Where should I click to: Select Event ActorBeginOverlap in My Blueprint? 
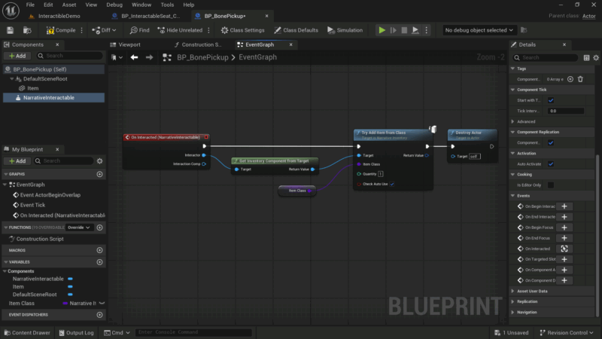click(50, 195)
